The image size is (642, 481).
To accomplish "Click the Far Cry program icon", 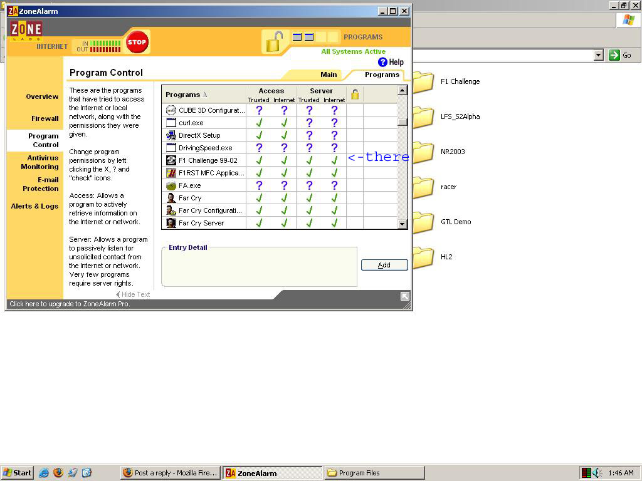I will 171,198.
